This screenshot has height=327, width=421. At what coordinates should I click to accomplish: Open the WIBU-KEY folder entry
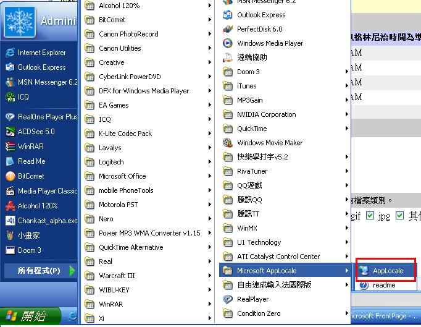(148, 290)
